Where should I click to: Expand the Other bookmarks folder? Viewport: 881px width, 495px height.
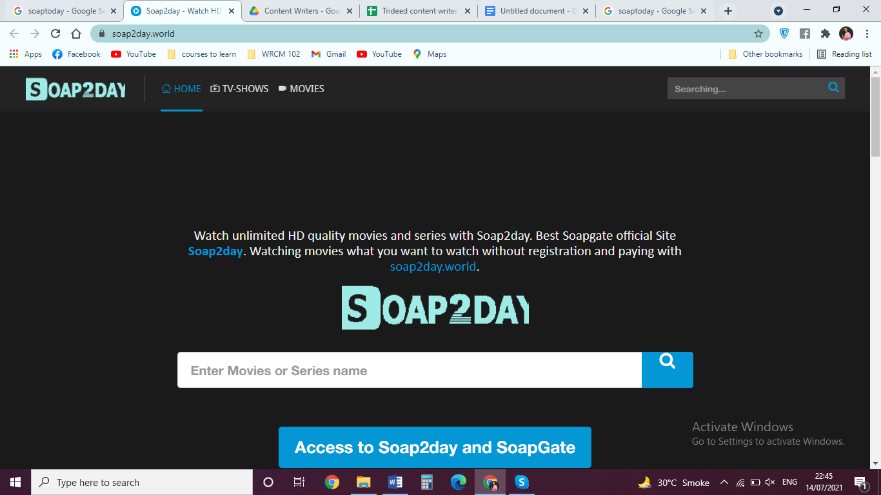tap(766, 54)
